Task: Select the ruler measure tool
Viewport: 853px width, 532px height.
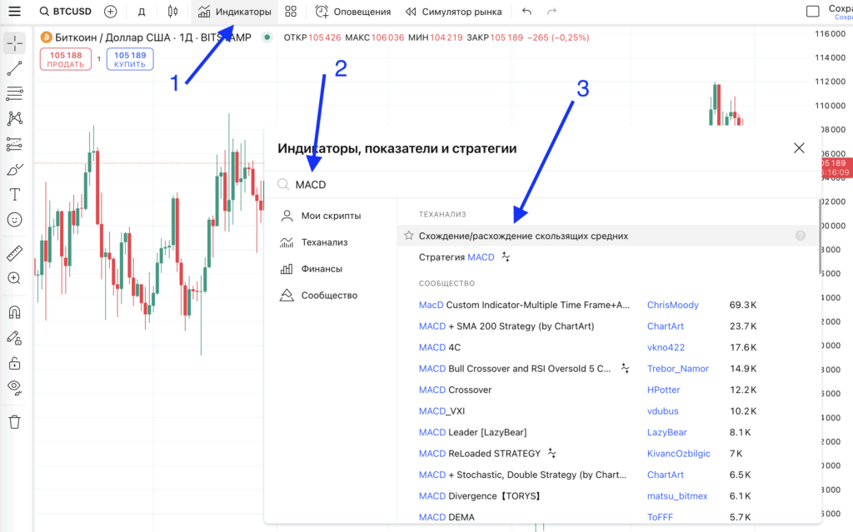Action: tap(15, 253)
